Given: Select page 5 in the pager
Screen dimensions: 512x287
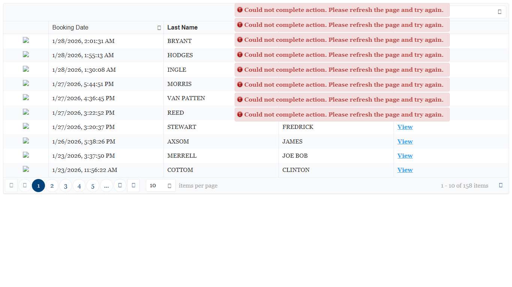Looking at the screenshot, I should [x=93, y=186].
